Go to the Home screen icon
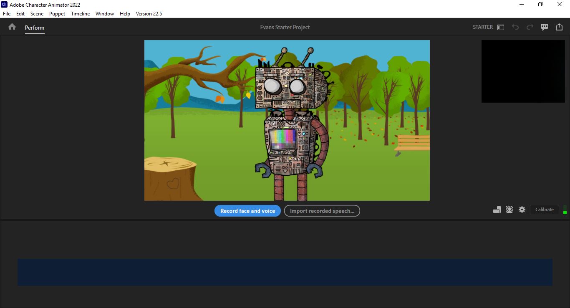 (12, 27)
